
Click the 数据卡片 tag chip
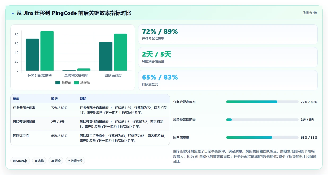[x=75, y=161]
